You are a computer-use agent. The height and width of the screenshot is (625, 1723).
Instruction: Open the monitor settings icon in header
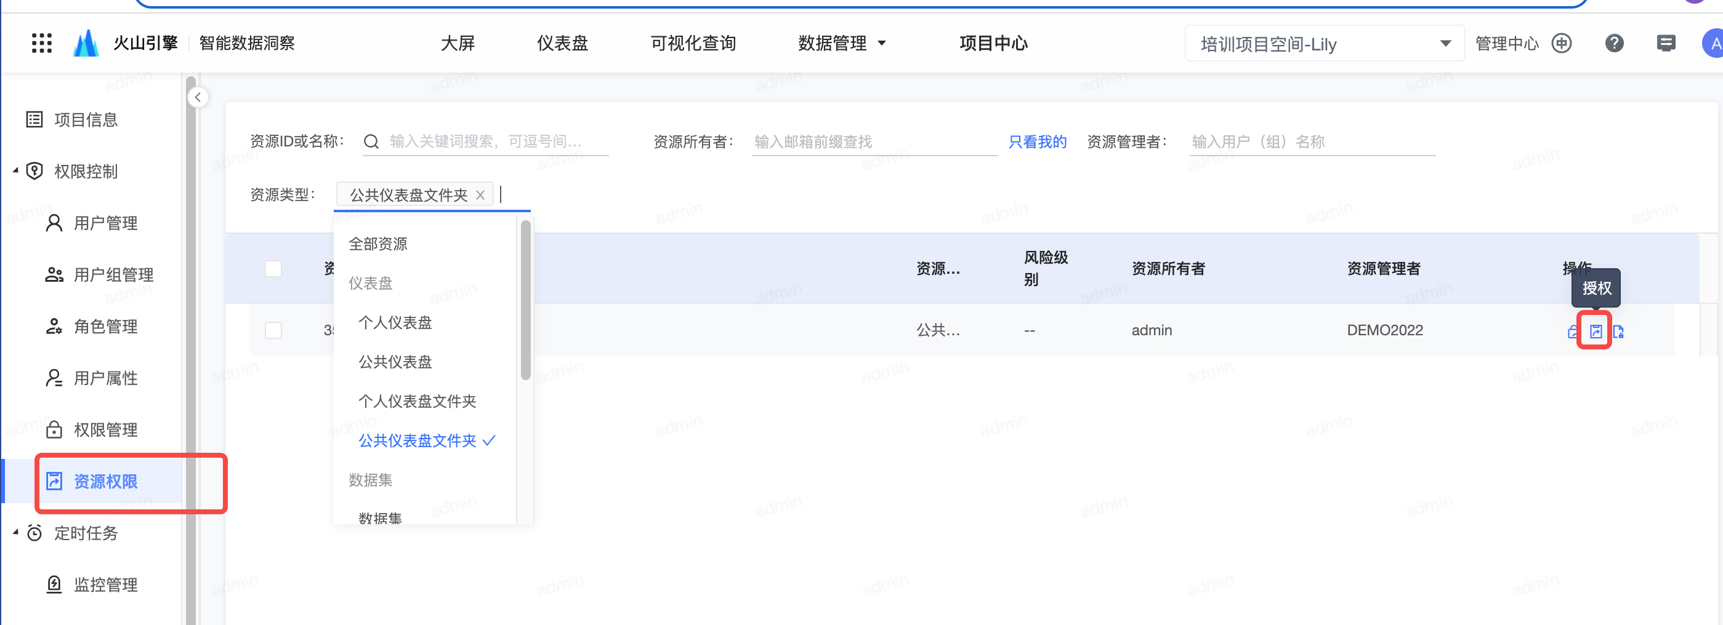point(1666,44)
